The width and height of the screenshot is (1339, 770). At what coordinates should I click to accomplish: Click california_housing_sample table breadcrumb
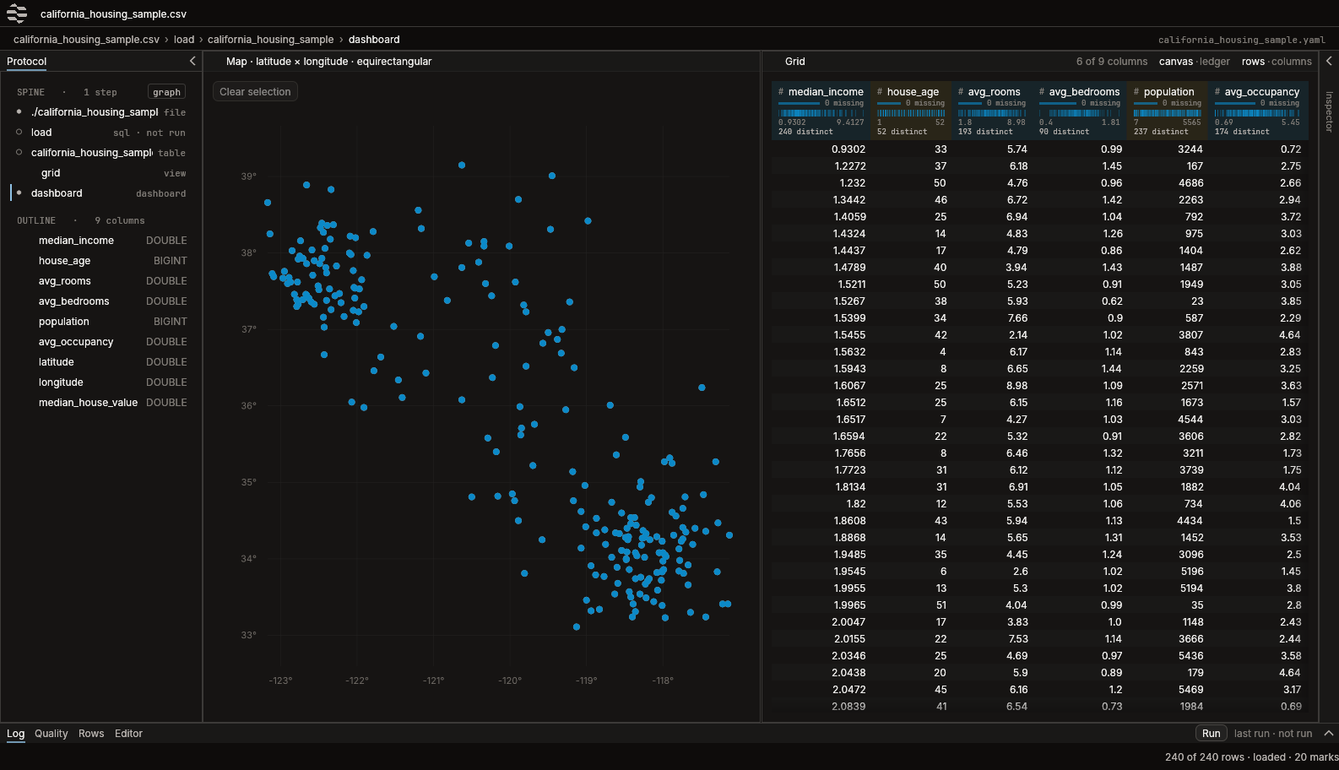click(x=271, y=40)
